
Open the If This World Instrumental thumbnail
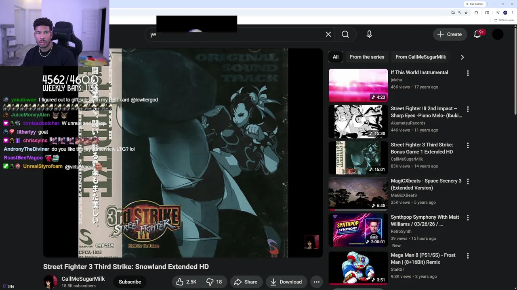pyautogui.click(x=358, y=85)
